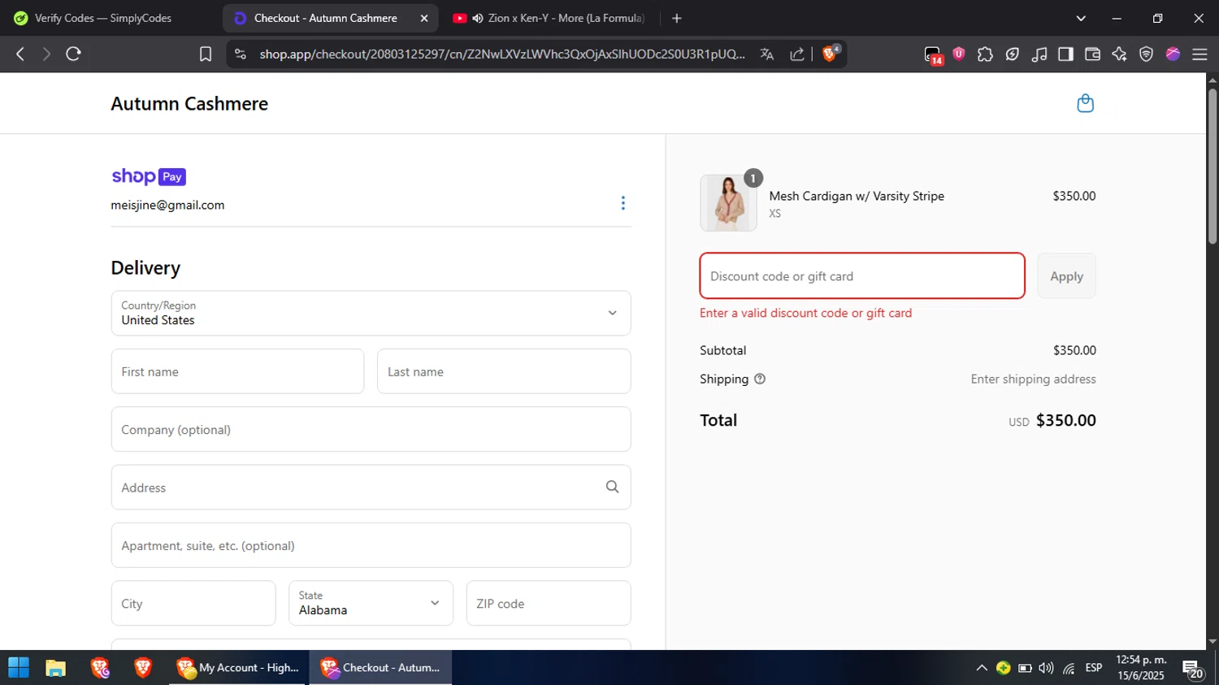The width and height of the screenshot is (1219, 685).
Task: Click the Mesh Cardigan w/ Varsity Stripe name
Action: click(x=857, y=196)
